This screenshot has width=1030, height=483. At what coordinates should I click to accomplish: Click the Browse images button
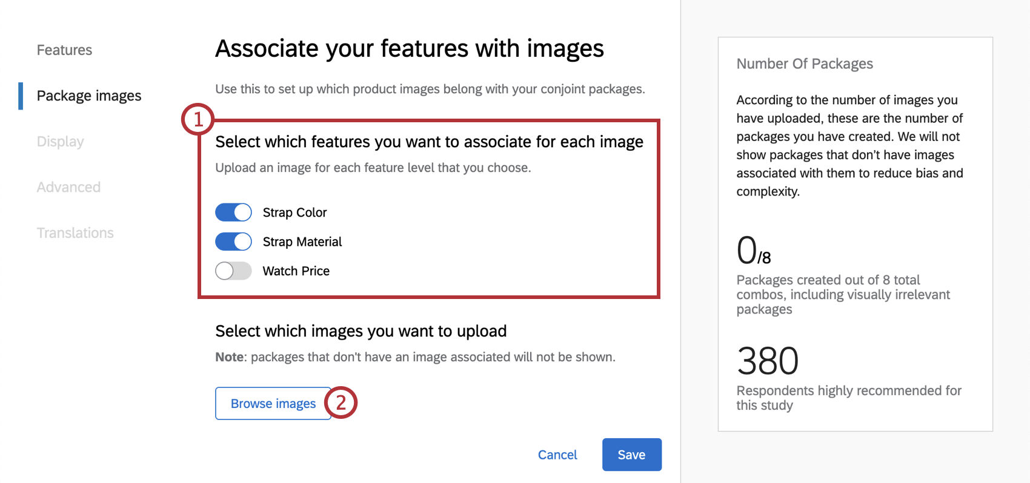[x=273, y=403]
